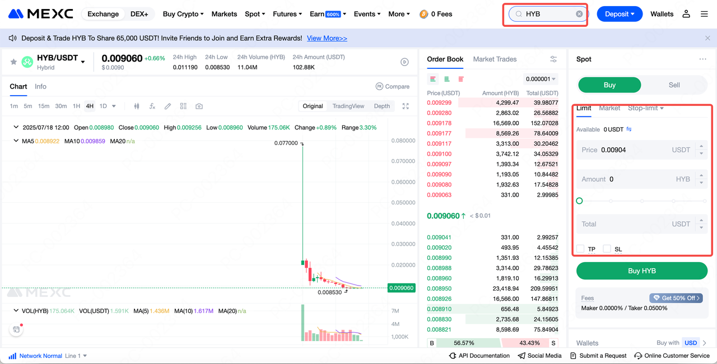Open API Documentation link
The width and height of the screenshot is (717, 364).
click(x=479, y=356)
